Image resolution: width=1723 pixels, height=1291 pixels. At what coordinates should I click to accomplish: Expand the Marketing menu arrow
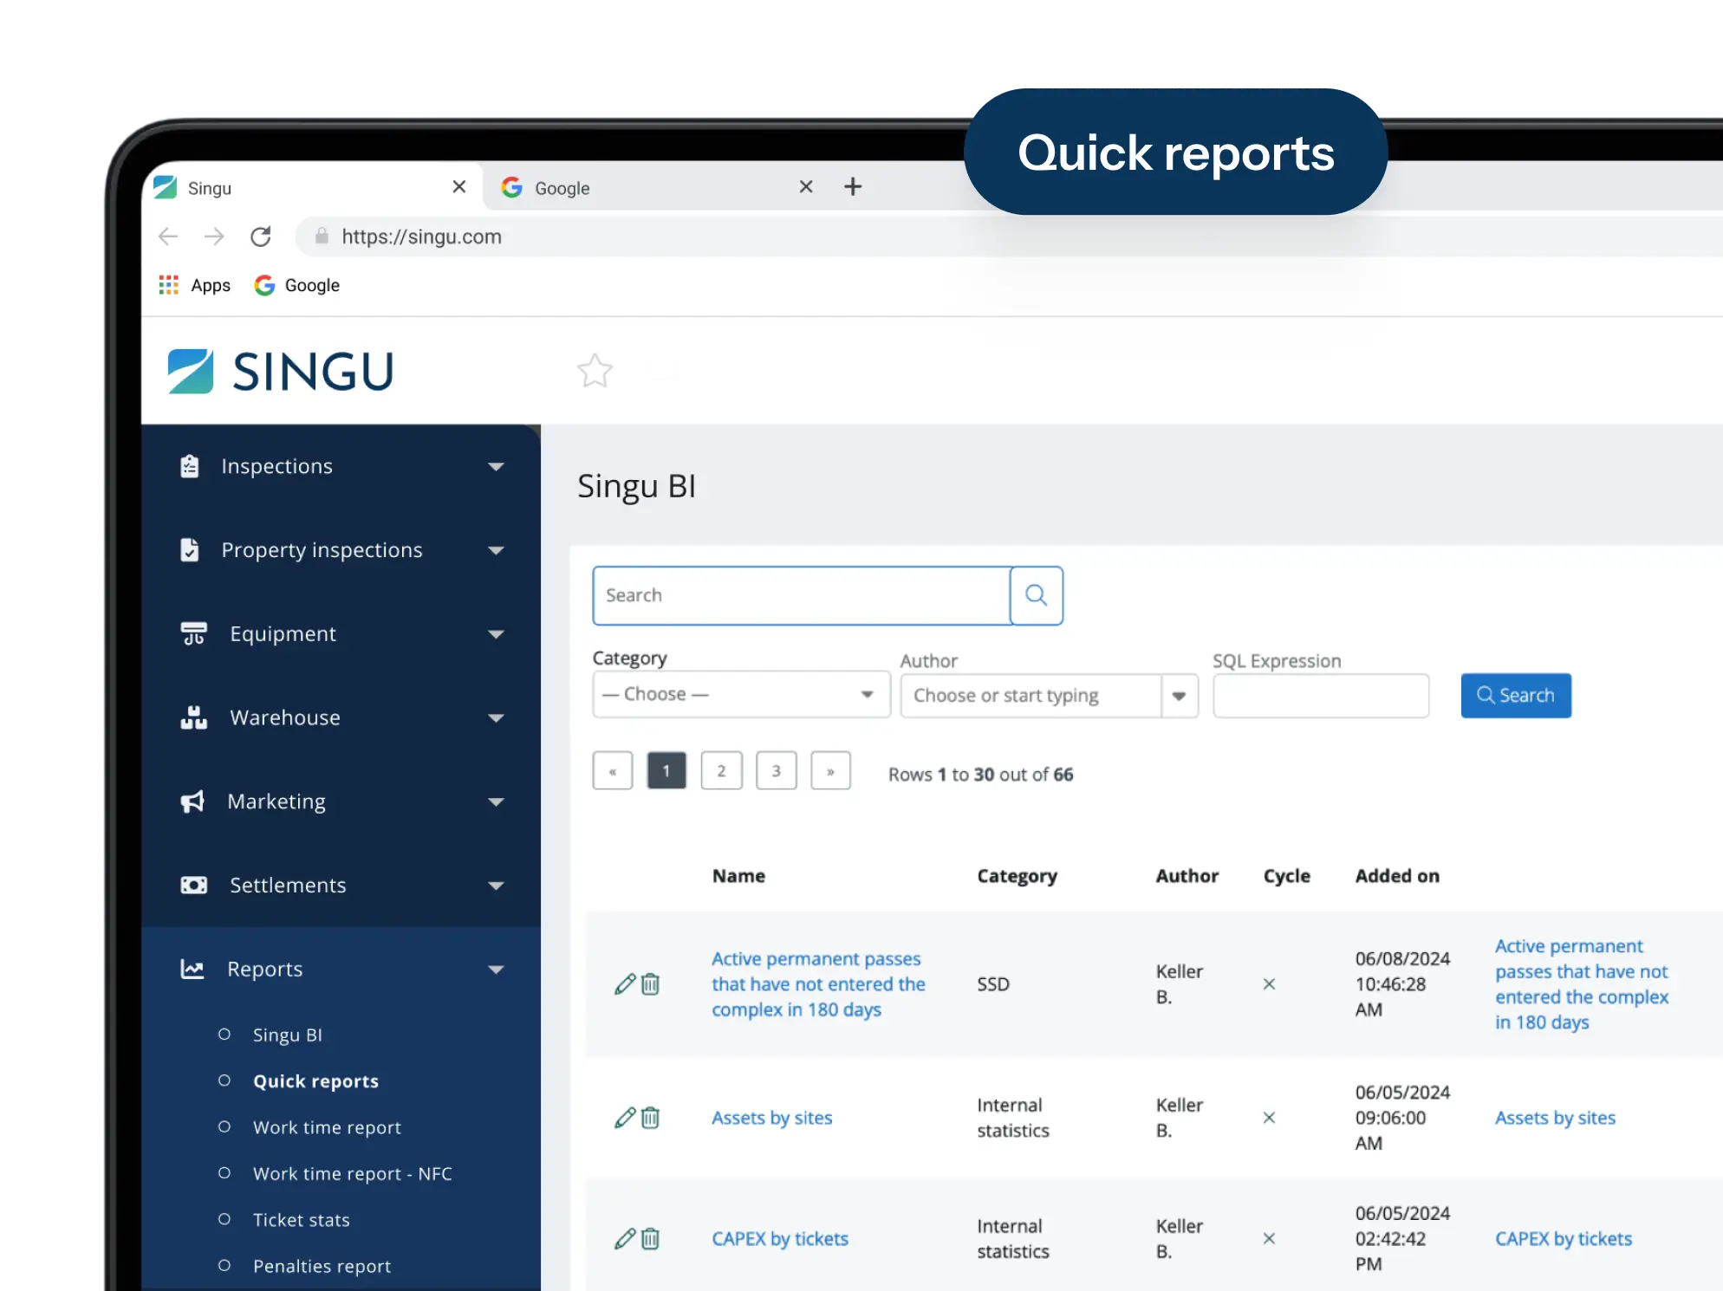(496, 802)
